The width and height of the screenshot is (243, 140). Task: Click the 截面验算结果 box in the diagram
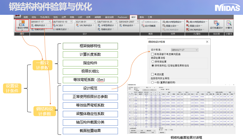point(90,131)
